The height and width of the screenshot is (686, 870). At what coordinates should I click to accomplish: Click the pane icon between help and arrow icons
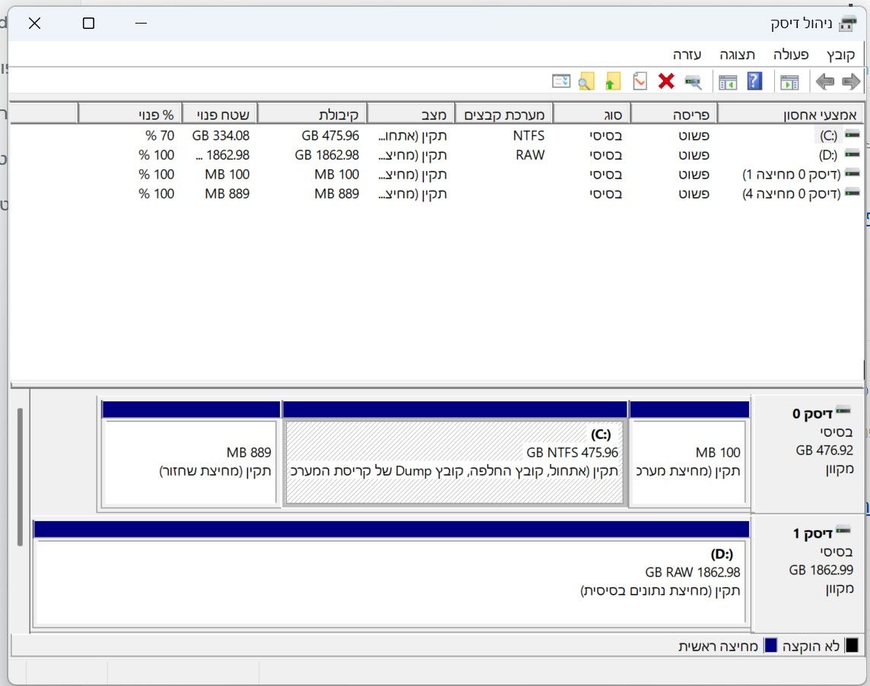(789, 82)
